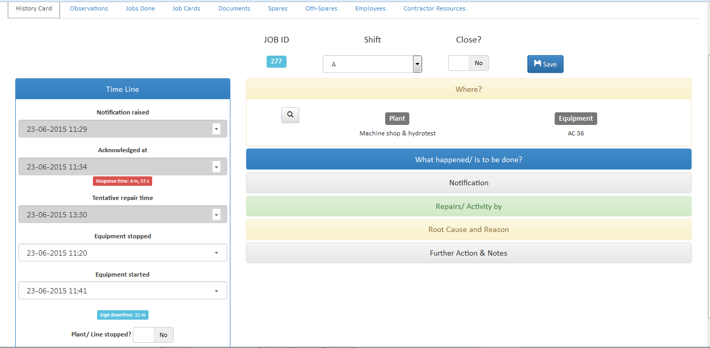Screen dimensions: 710x348
Task: Open the Shift dropdown
Action: tap(372, 64)
